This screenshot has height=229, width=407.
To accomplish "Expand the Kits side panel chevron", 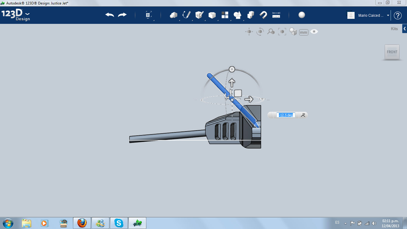I will [405, 29].
